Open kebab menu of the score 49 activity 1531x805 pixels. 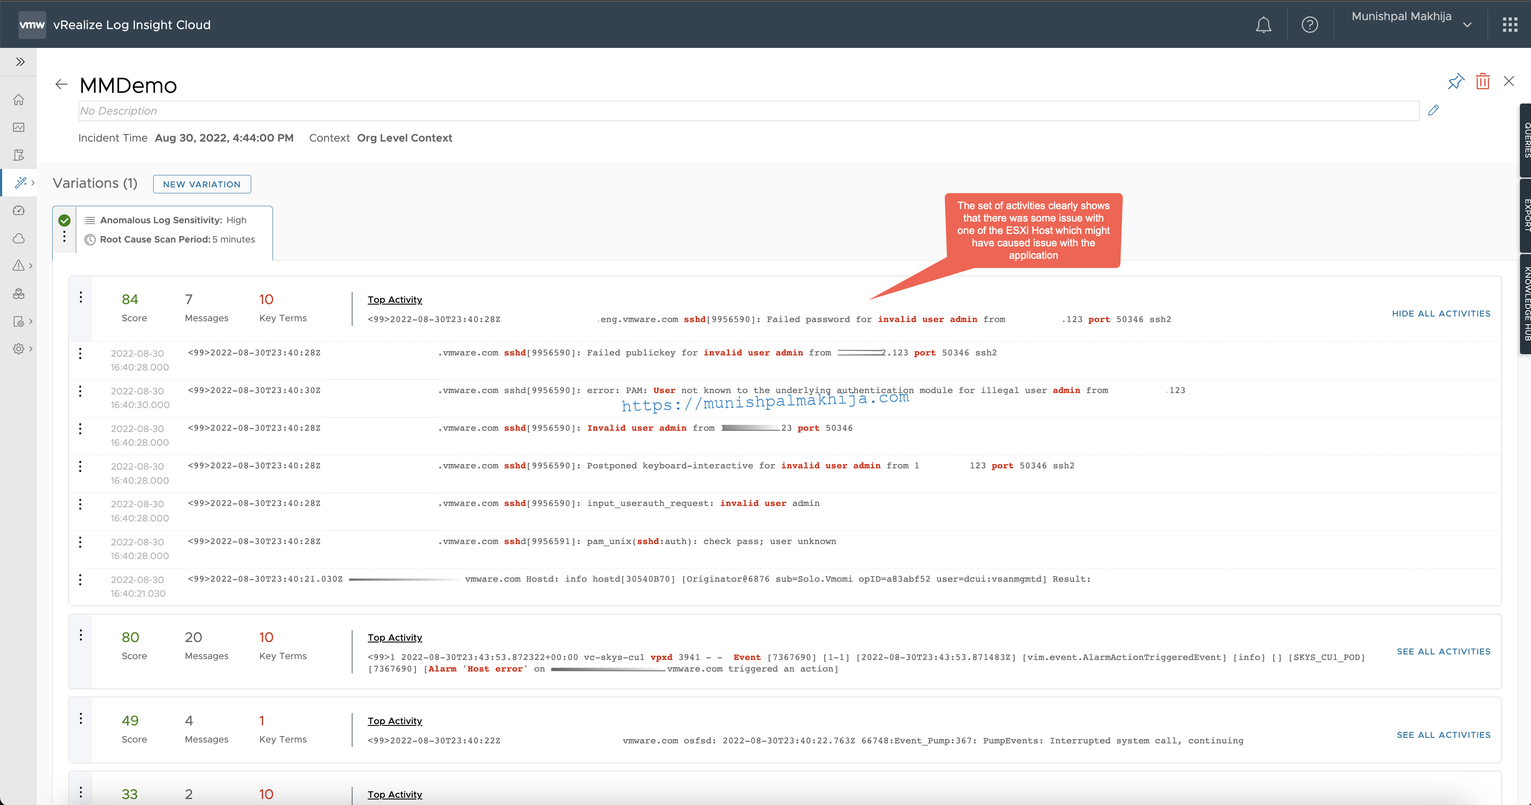point(81,719)
